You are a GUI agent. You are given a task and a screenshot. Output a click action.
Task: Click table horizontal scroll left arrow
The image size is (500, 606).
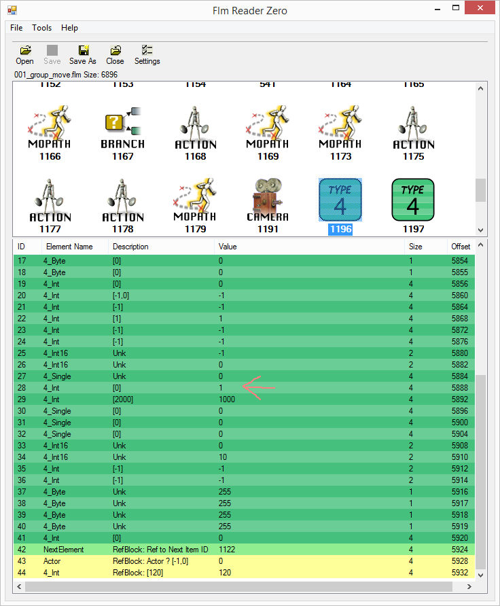[19, 586]
